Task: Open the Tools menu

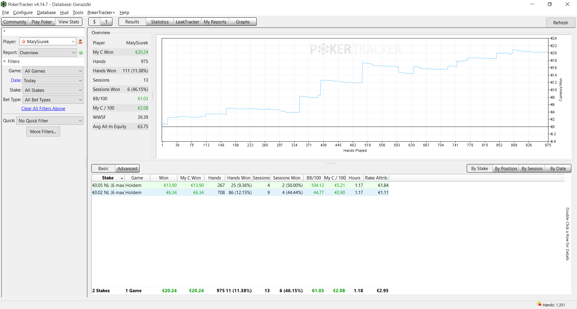Action: click(78, 13)
